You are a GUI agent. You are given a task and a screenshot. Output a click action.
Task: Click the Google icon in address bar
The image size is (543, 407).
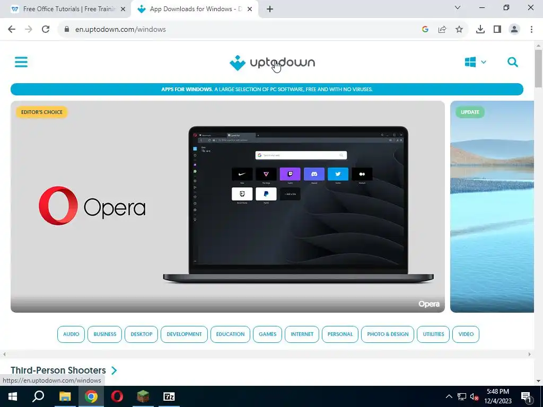[425, 30]
